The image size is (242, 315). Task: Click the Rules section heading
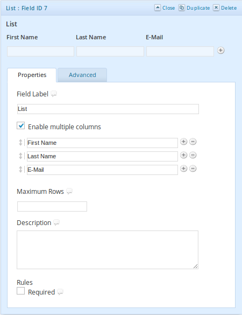[25, 283]
